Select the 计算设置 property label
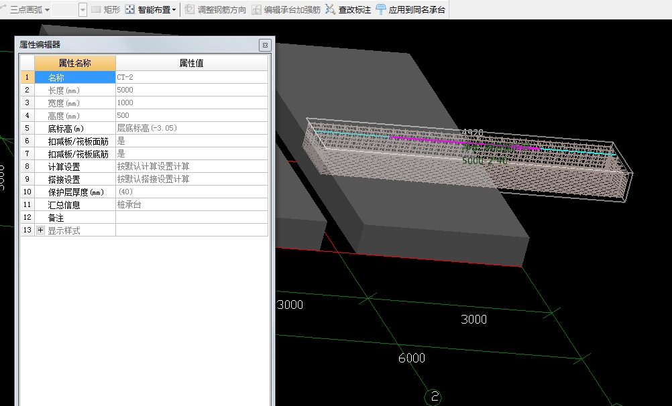 75,166
